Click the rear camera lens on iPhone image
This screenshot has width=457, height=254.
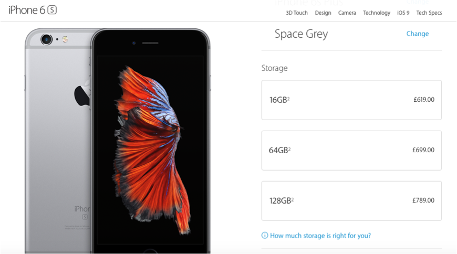tap(46, 39)
